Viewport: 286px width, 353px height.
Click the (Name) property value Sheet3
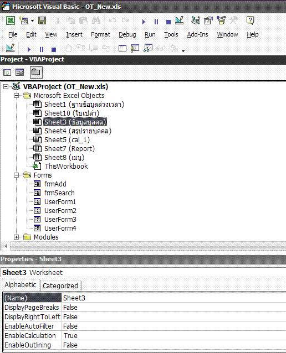pos(173,298)
